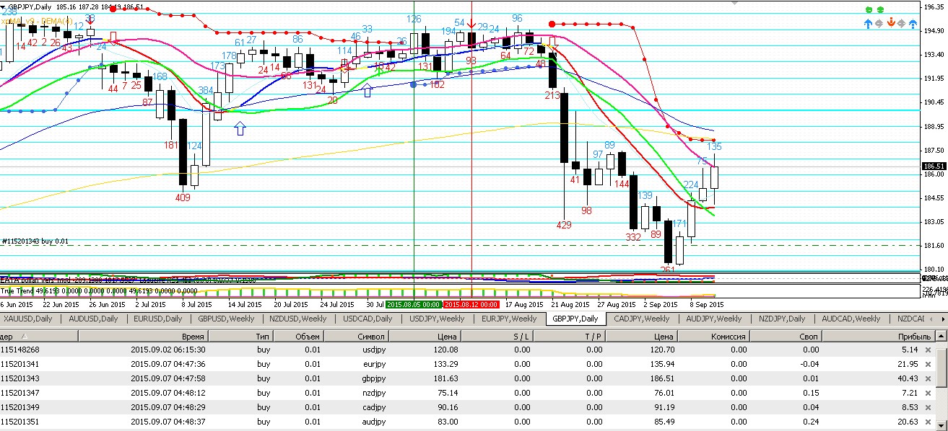
Task: Show the AUDCAD,Weekly chart tab
Action: (851, 319)
